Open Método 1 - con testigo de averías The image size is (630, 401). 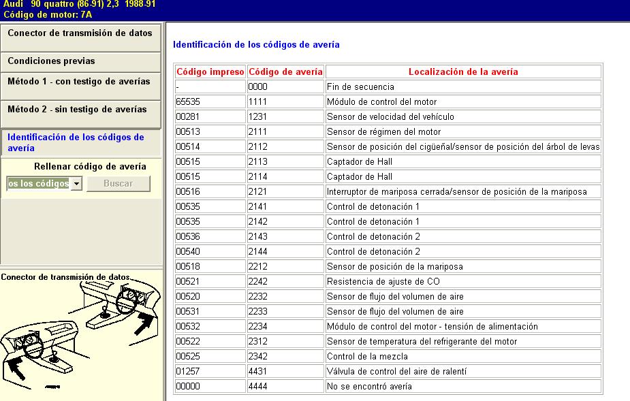point(80,86)
